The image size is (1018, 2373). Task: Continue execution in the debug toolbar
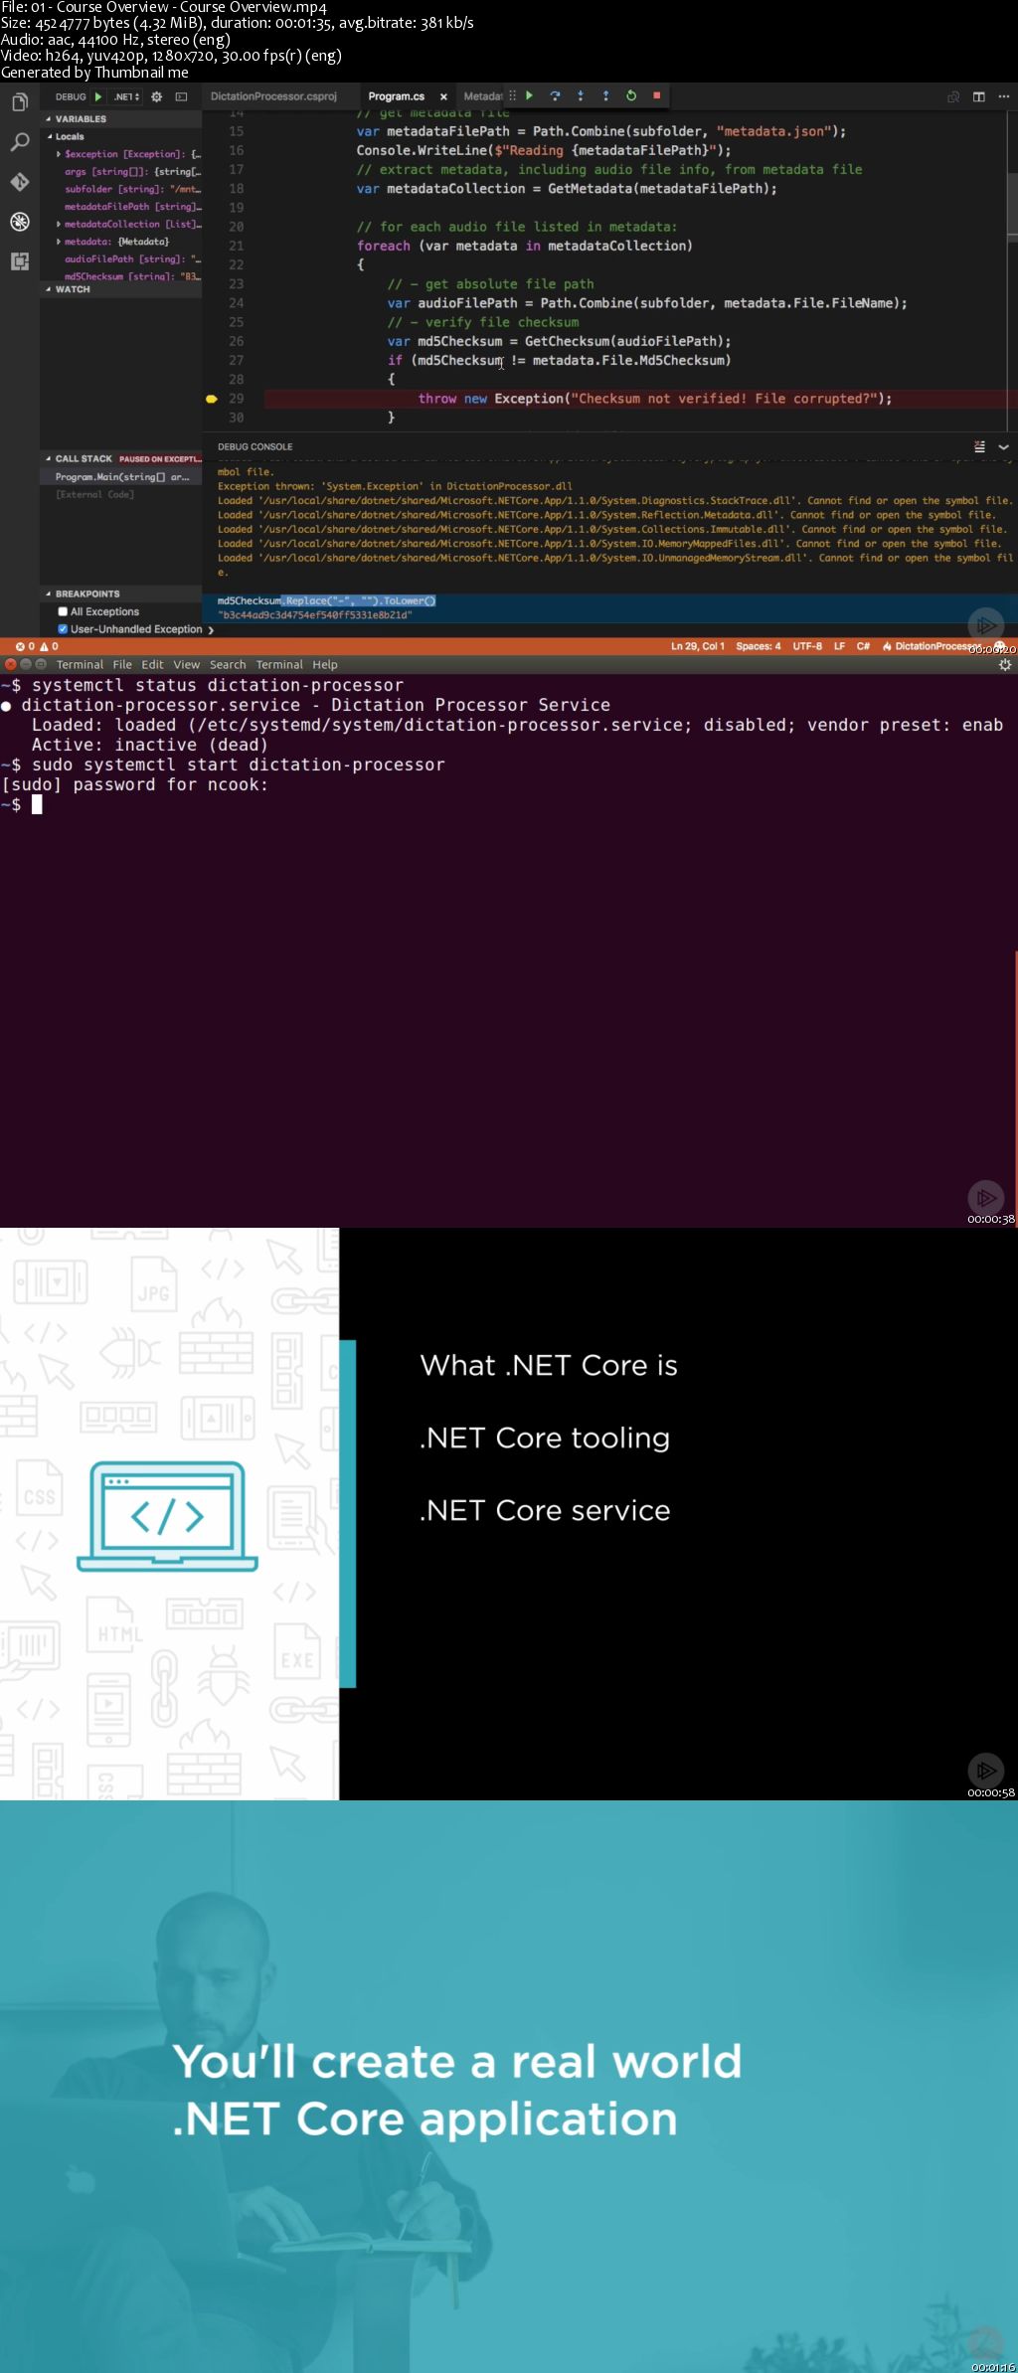(529, 95)
